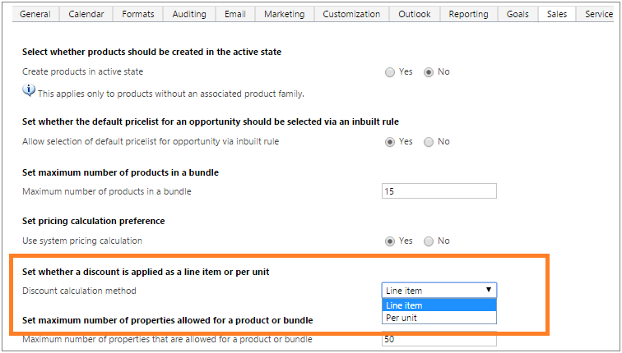Disable system pricing calculation with No
Screen dimensions: 622x353
(429, 241)
